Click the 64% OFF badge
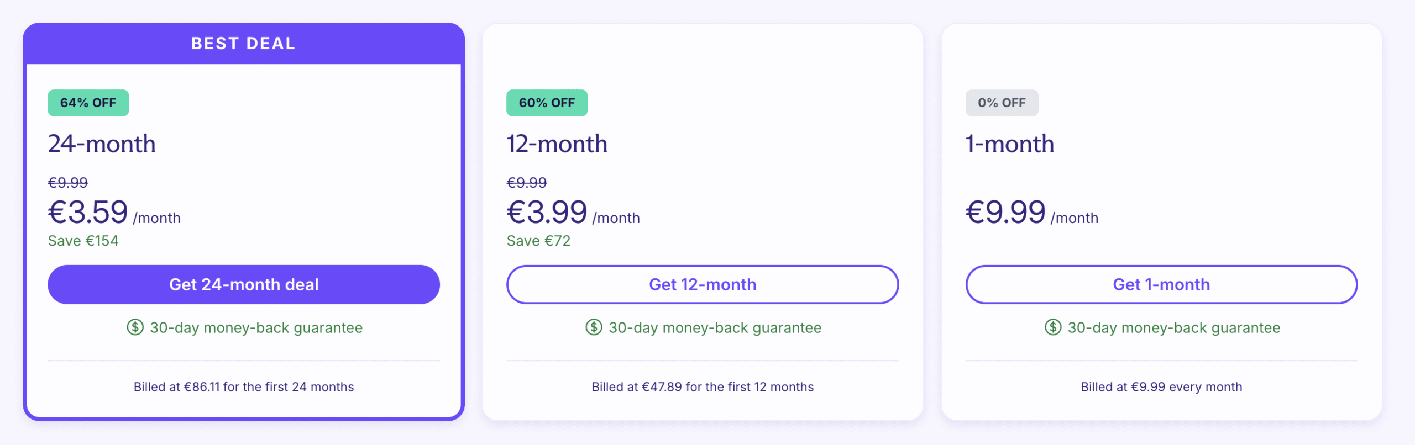Image resolution: width=1415 pixels, height=445 pixels. point(88,103)
